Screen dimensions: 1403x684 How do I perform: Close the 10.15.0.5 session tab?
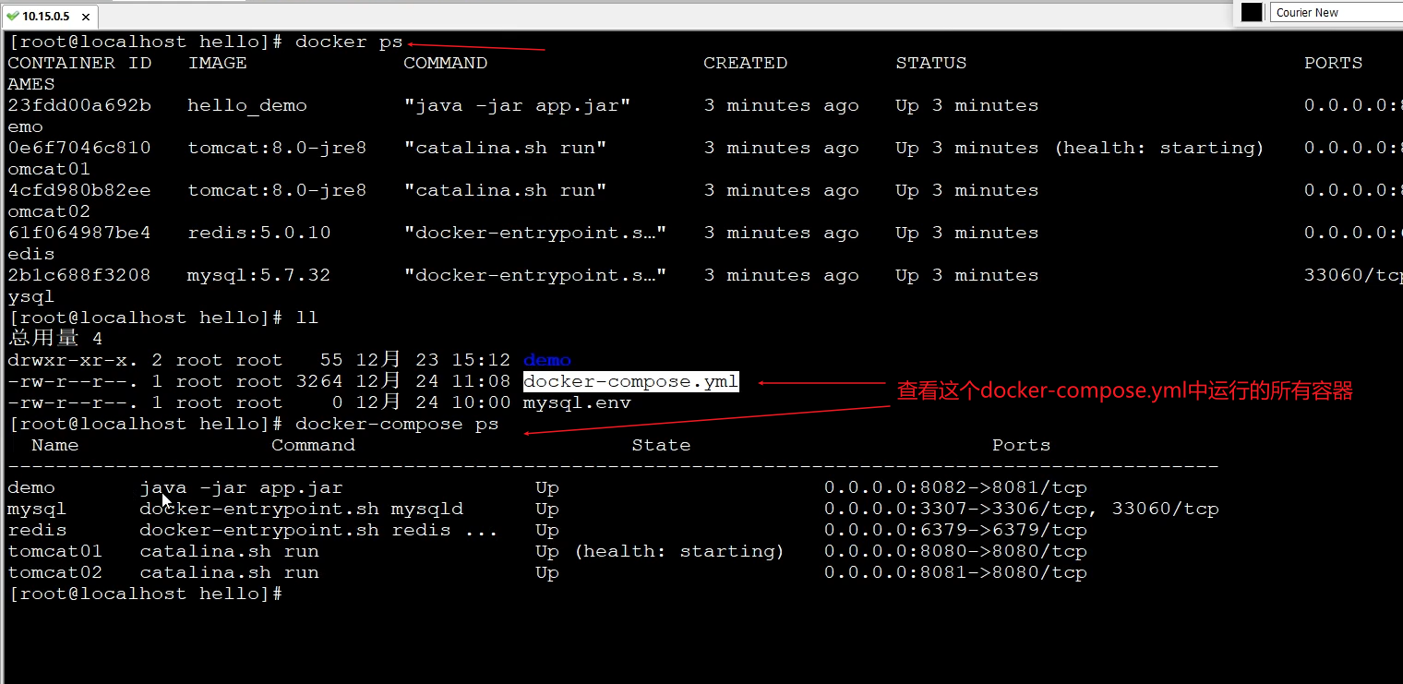87,17
